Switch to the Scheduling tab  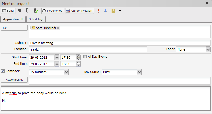pos(36,19)
